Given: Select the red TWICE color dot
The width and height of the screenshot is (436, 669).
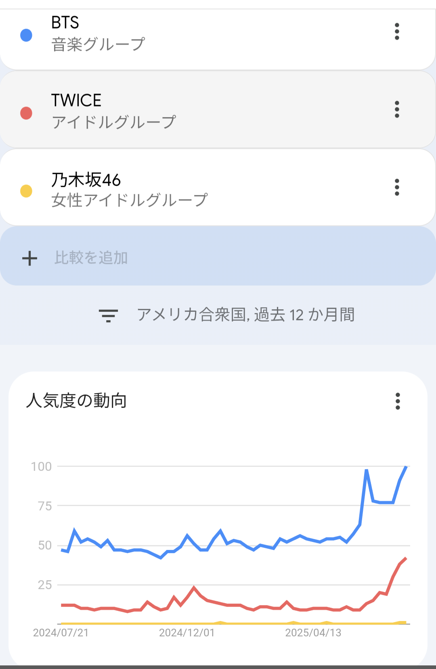Looking at the screenshot, I should [26, 113].
